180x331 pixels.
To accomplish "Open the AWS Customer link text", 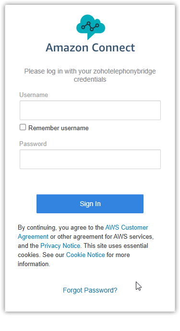I will (127, 227).
